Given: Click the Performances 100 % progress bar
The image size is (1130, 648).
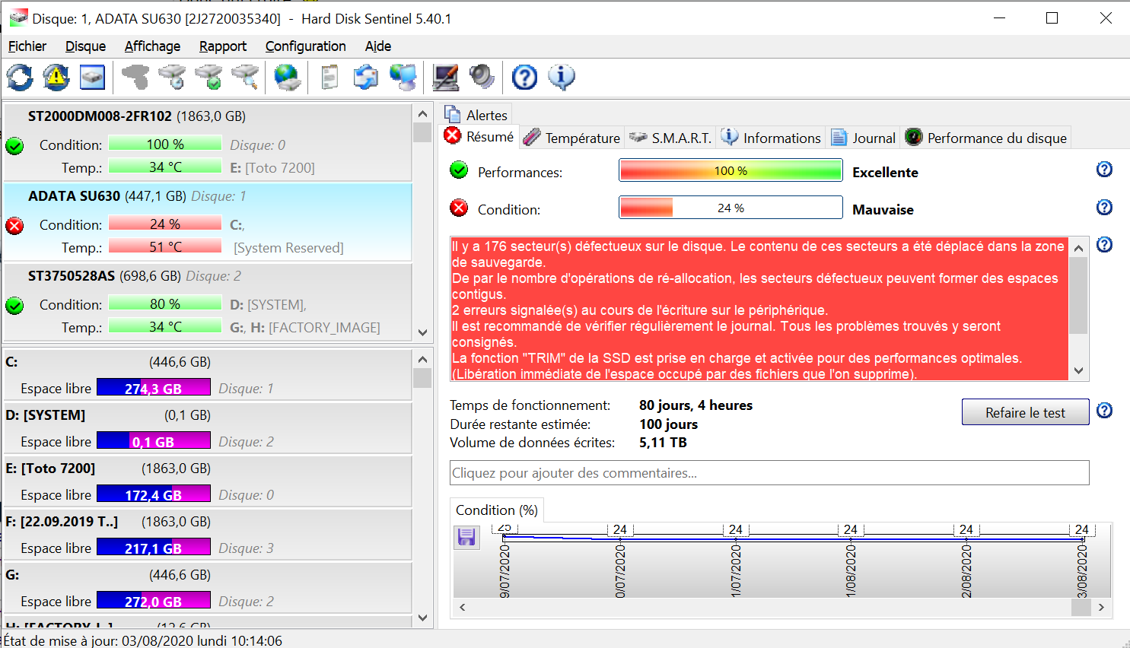Looking at the screenshot, I should coord(731,170).
